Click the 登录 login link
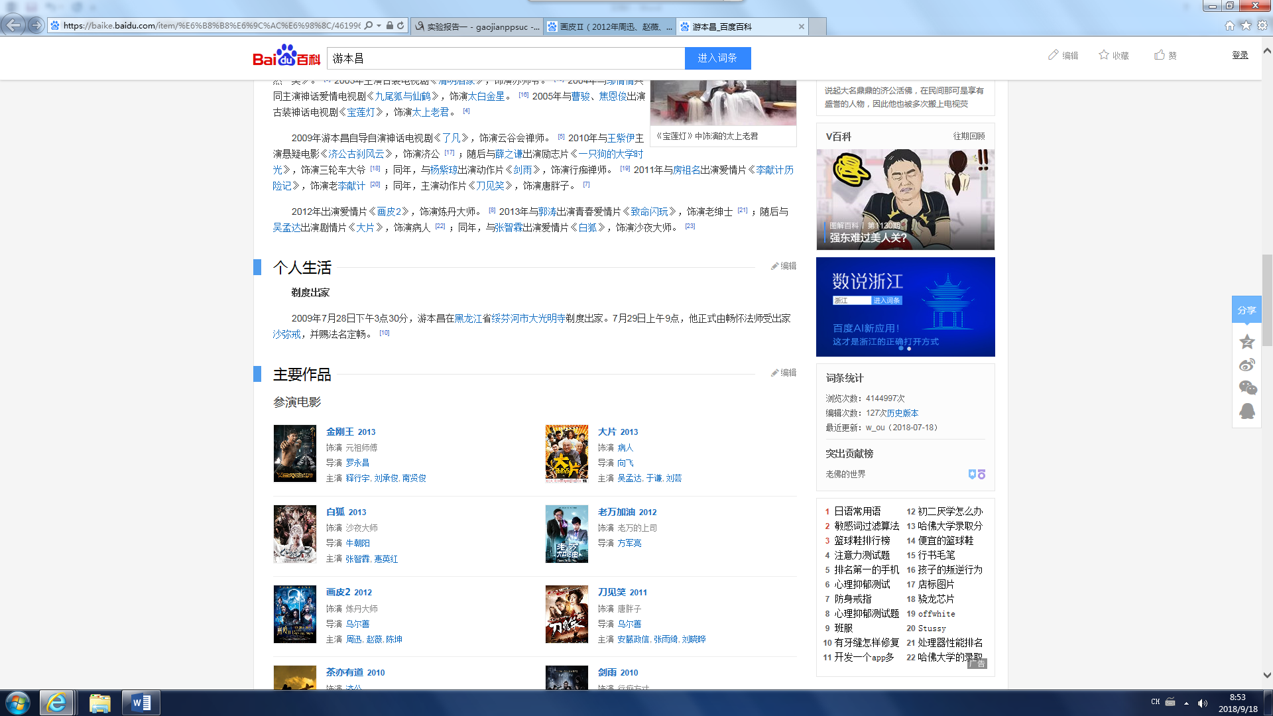The image size is (1273, 716). click(1240, 55)
